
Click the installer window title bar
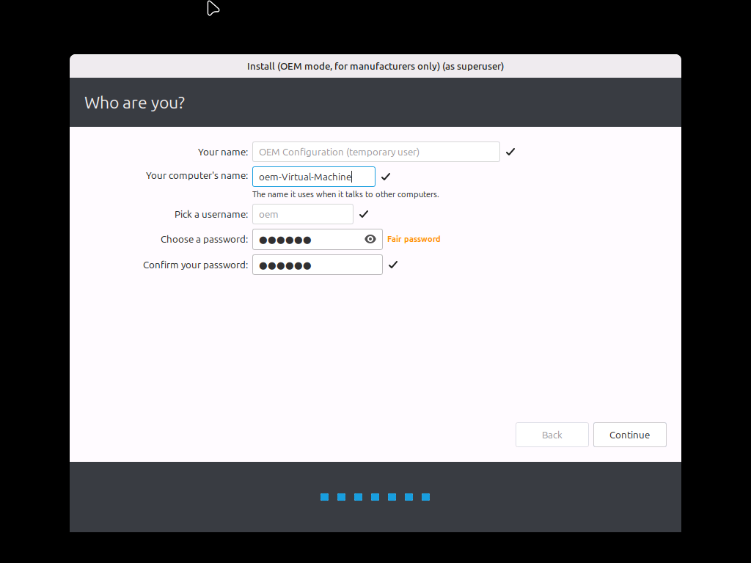coord(375,66)
